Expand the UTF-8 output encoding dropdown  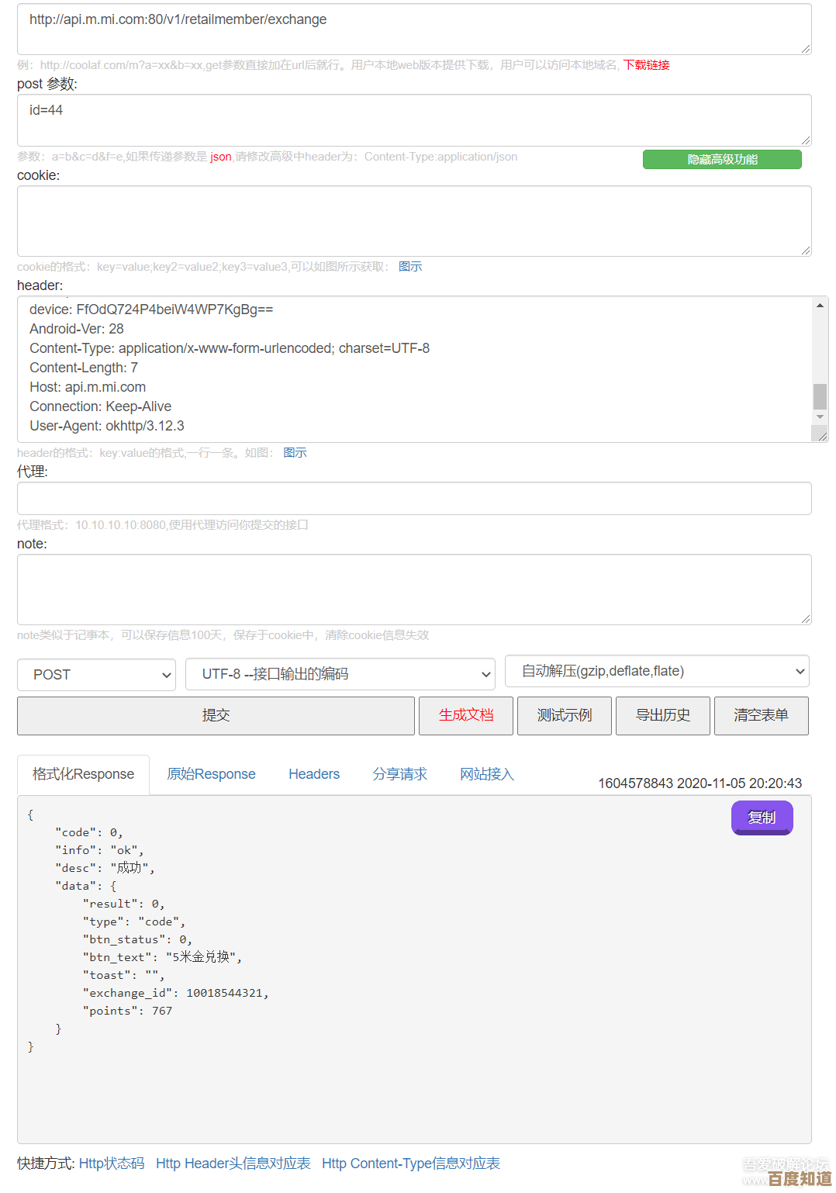(340, 674)
